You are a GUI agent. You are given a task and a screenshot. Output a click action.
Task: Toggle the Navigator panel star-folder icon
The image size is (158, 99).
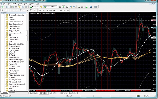click(19, 7)
